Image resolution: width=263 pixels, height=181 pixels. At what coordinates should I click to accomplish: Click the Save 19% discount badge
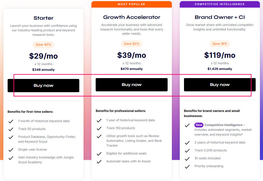point(220,44)
